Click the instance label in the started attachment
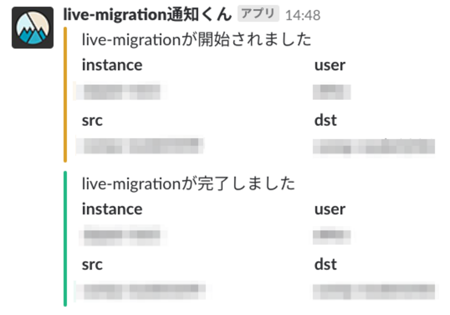The height and width of the screenshot is (315, 450). coord(112,65)
